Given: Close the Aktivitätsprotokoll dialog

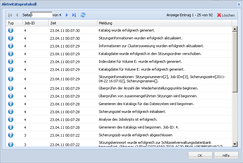Looking at the screenshot, I should [239, 4].
